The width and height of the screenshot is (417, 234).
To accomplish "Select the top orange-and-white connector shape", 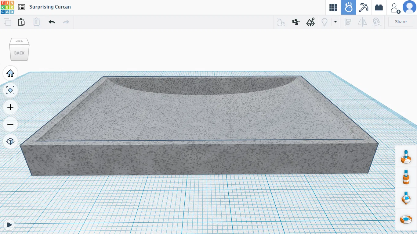I will coord(406,157).
